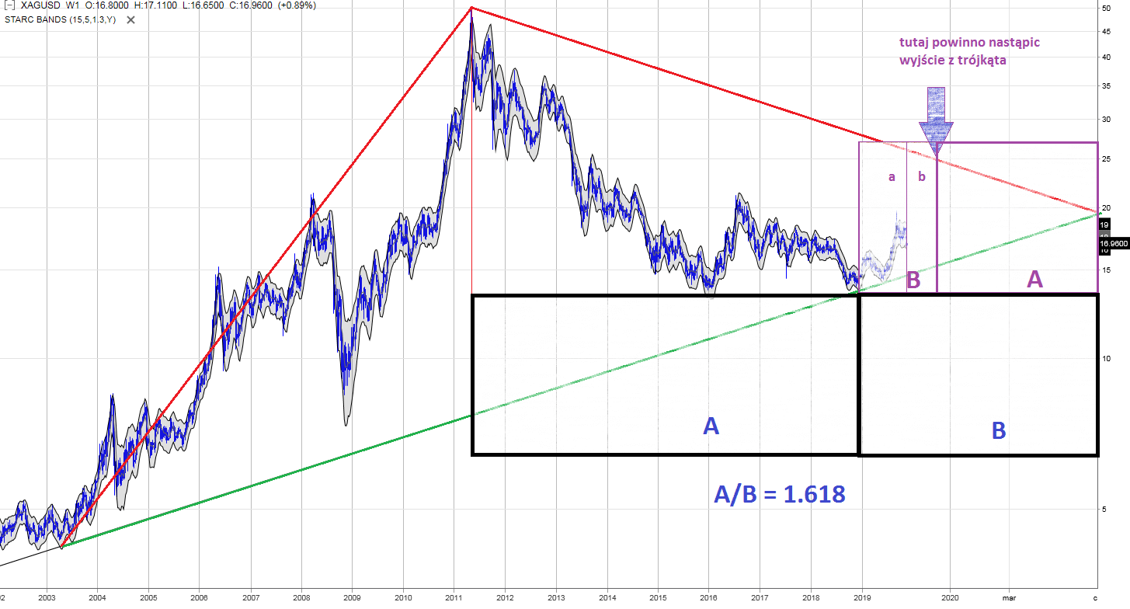The height and width of the screenshot is (609, 1130).
Task: Click the 2020 label on the time axis
Action: [x=950, y=599]
